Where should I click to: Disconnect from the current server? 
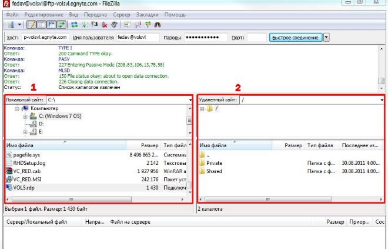pos(105,25)
